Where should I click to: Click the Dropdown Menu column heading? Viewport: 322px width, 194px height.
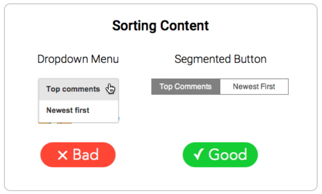(78, 59)
